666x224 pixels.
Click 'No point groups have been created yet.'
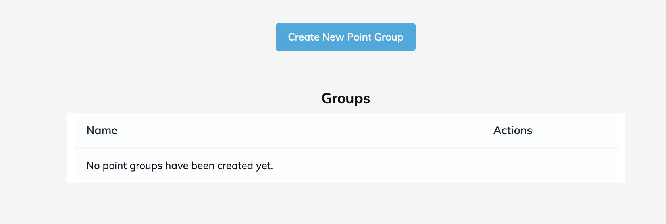point(179,166)
